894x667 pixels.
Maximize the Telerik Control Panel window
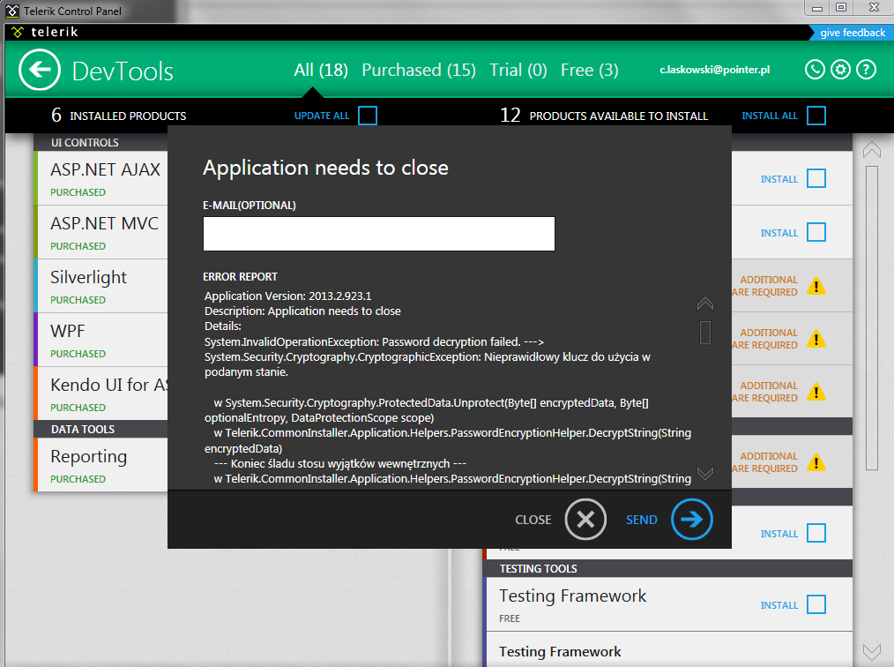(841, 7)
